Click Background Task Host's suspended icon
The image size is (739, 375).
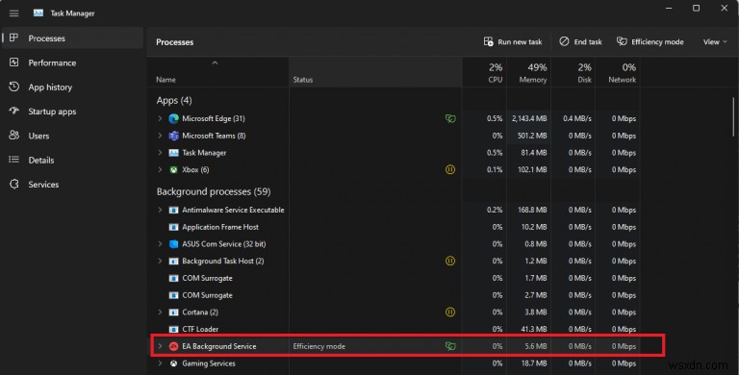point(450,261)
